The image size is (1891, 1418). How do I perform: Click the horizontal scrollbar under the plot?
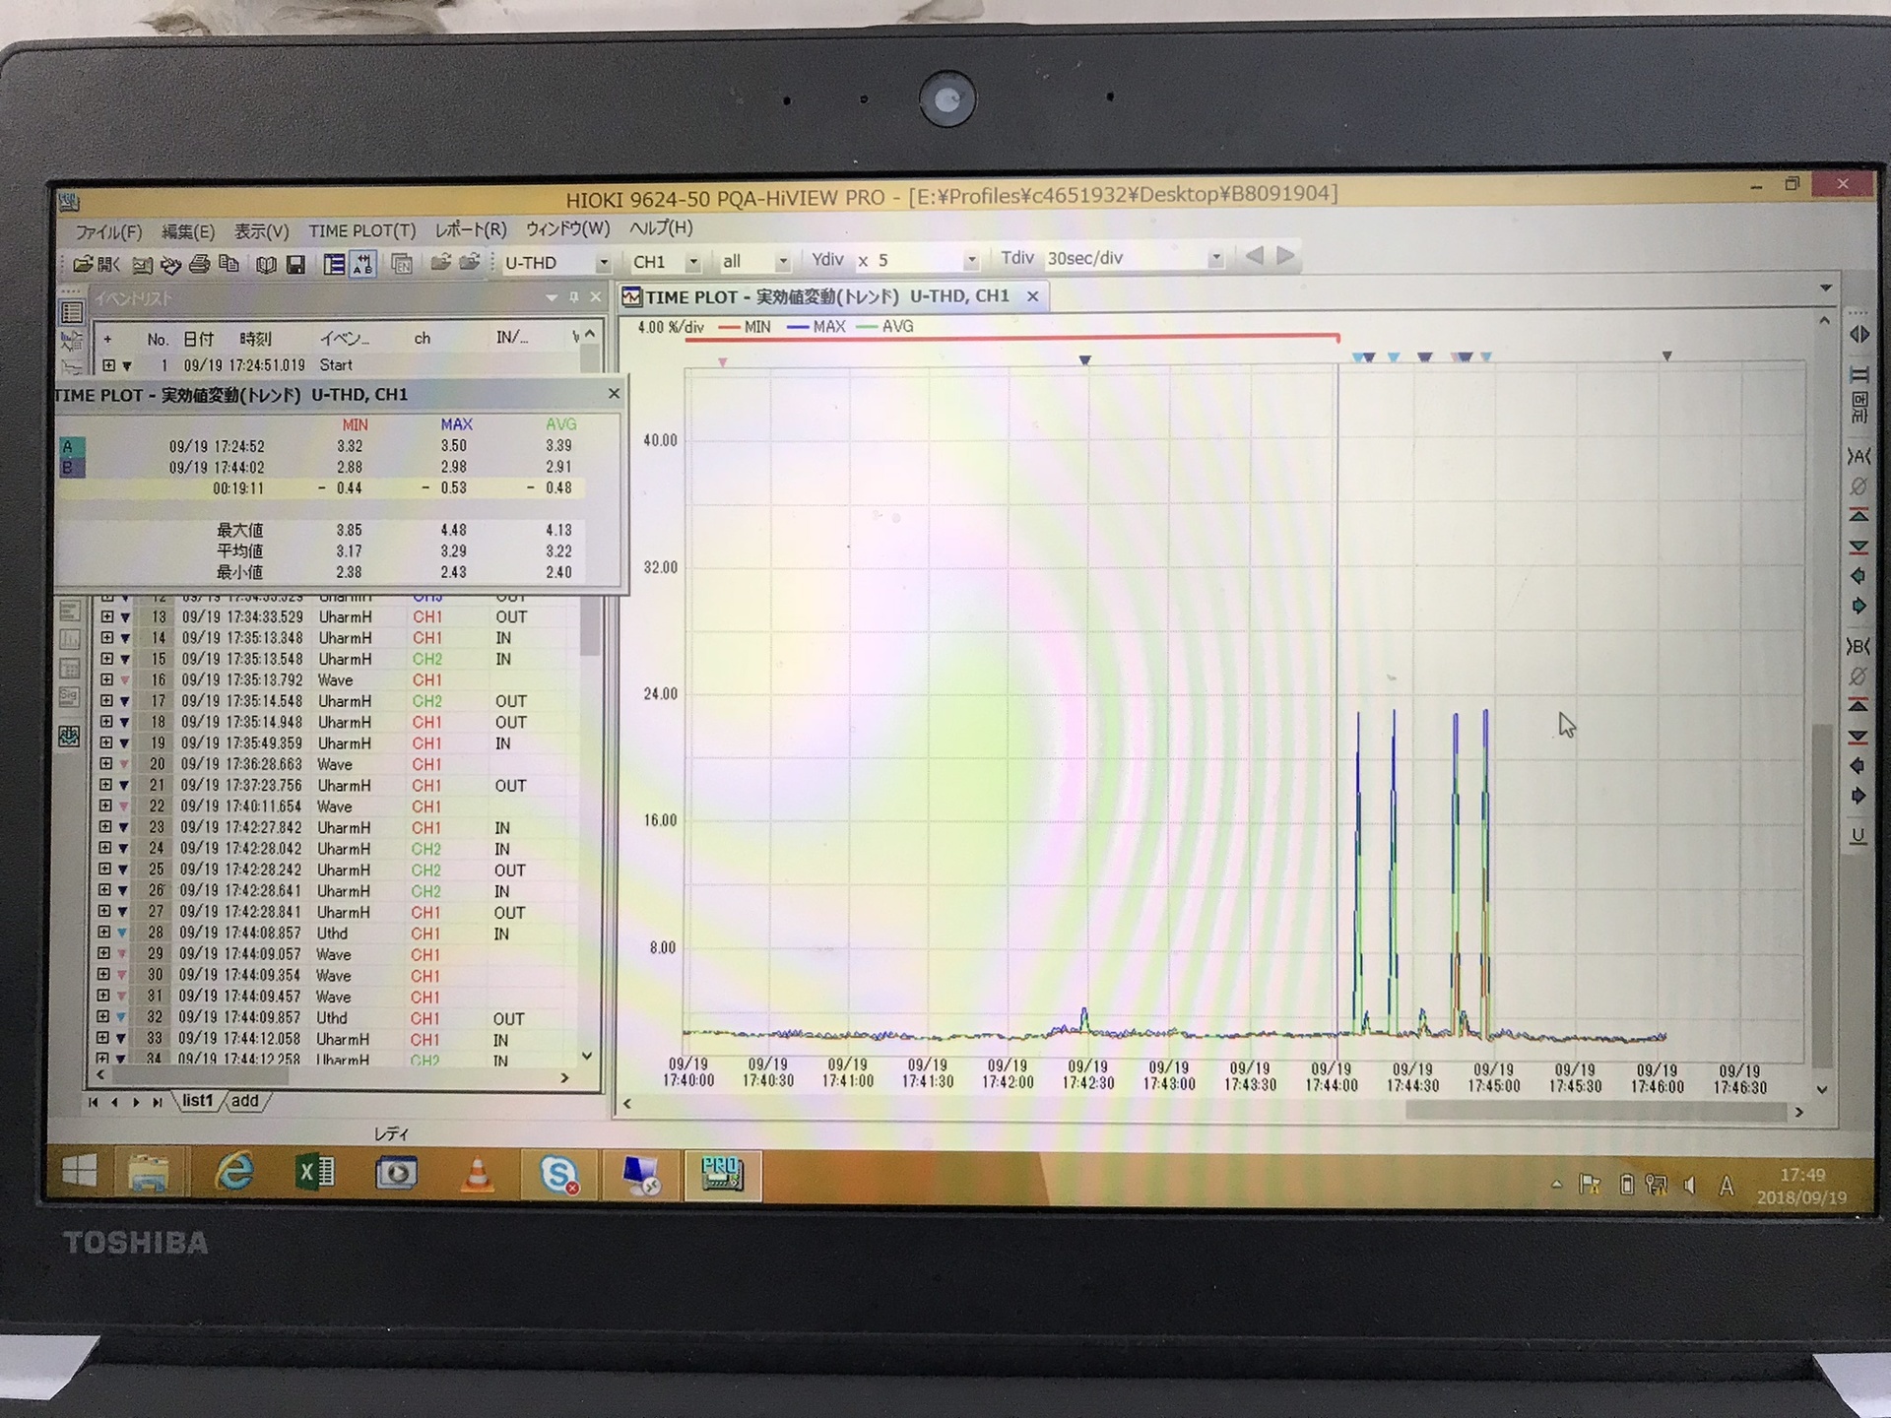[x=1596, y=1111]
